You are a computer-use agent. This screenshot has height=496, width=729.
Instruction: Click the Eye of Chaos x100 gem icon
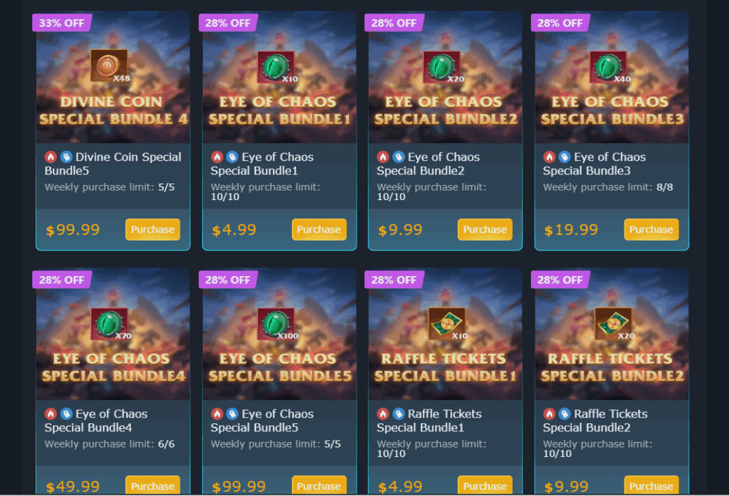276,324
